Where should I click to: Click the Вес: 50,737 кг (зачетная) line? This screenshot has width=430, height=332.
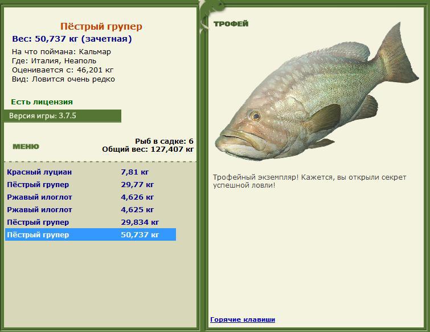tap(72, 39)
